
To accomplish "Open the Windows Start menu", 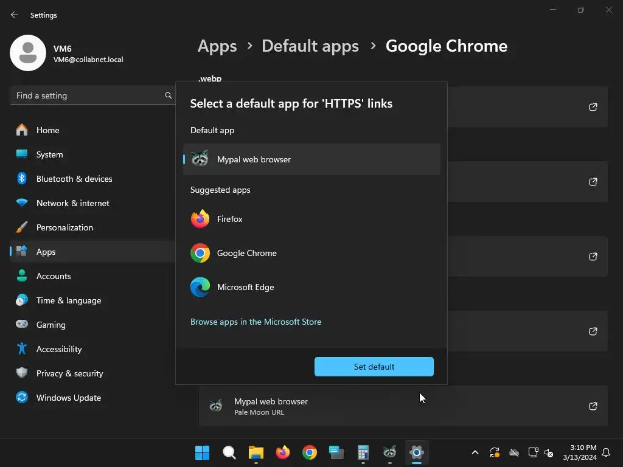I will [x=202, y=452].
